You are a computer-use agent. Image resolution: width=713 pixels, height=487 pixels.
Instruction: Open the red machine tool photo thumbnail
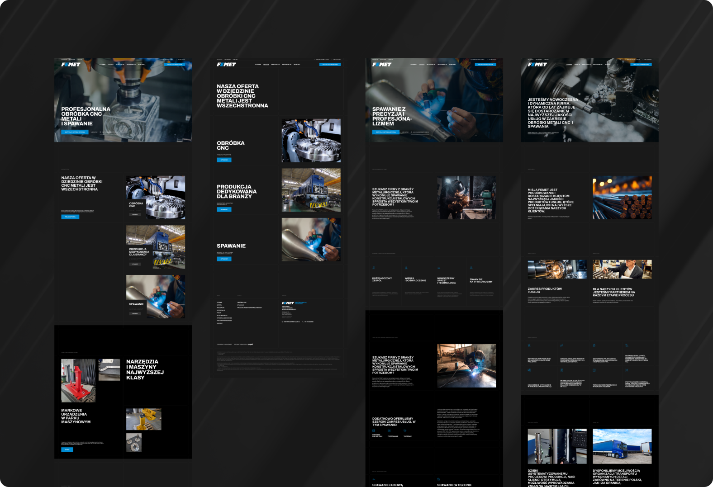click(78, 380)
